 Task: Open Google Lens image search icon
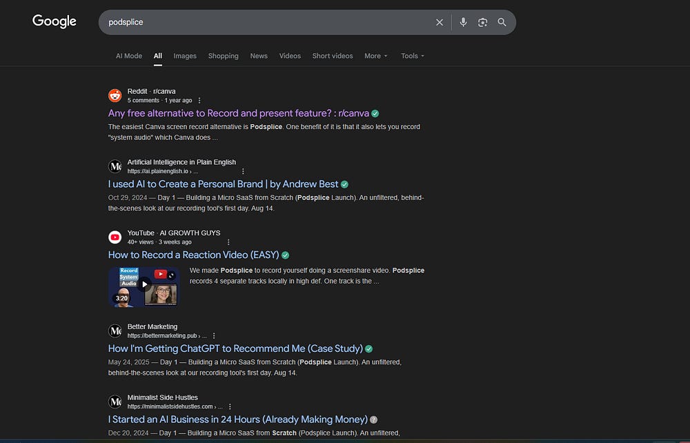coord(482,23)
